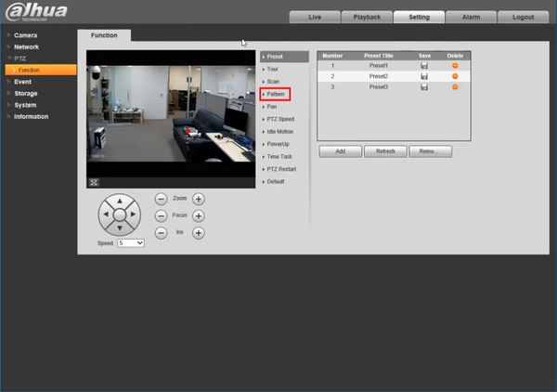Switch to the Live tab

point(315,17)
